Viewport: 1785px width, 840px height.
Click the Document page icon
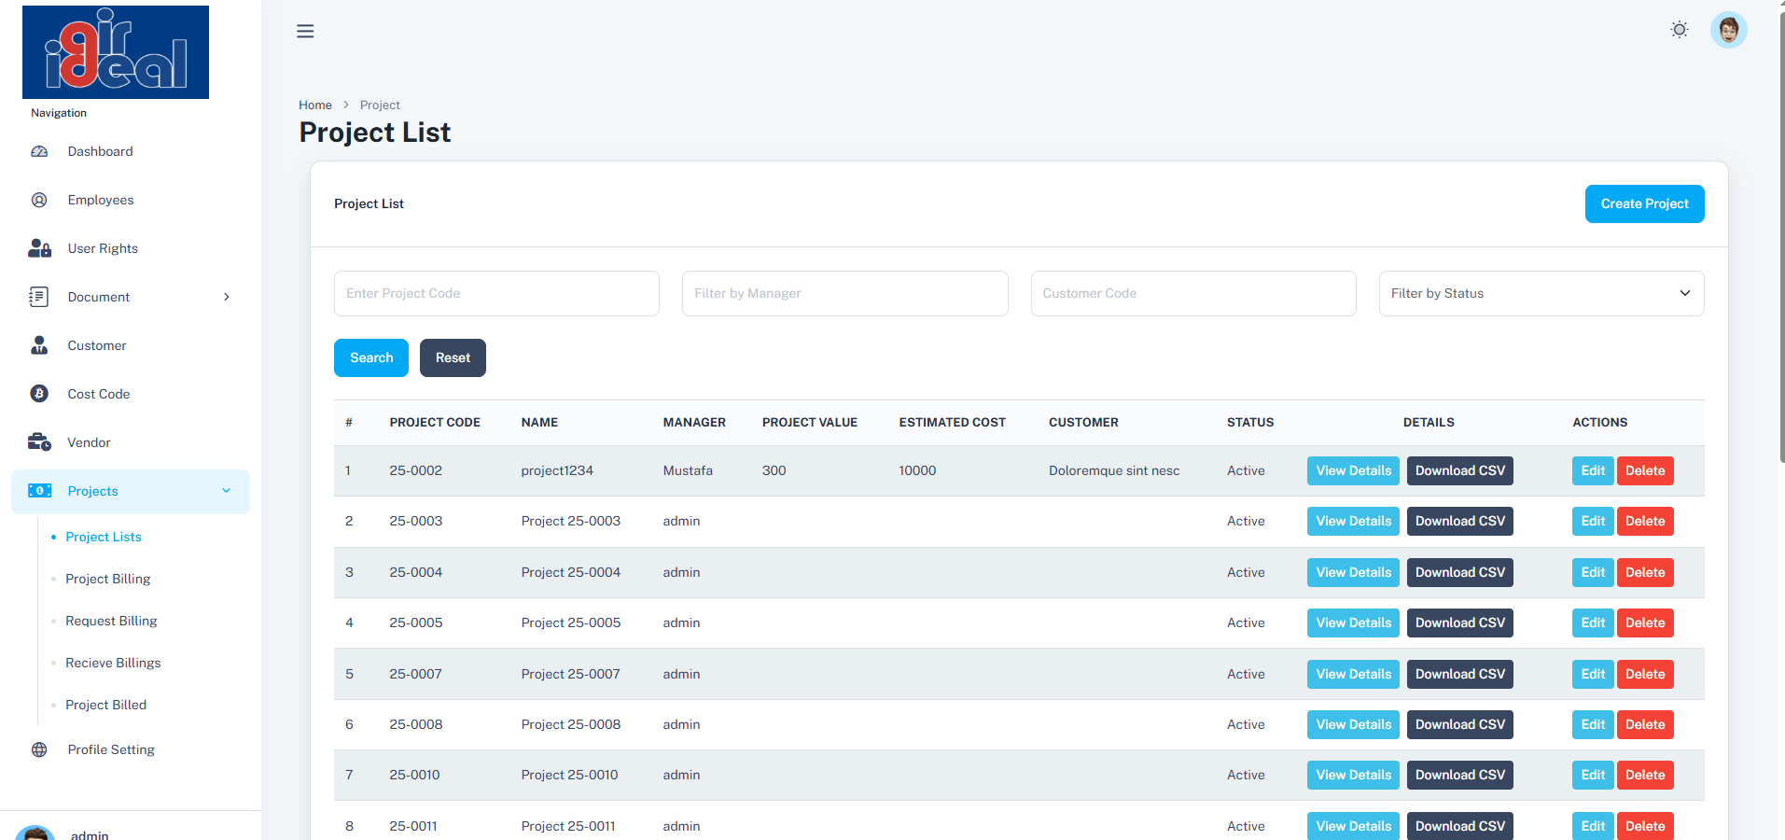click(x=39, y=297)
